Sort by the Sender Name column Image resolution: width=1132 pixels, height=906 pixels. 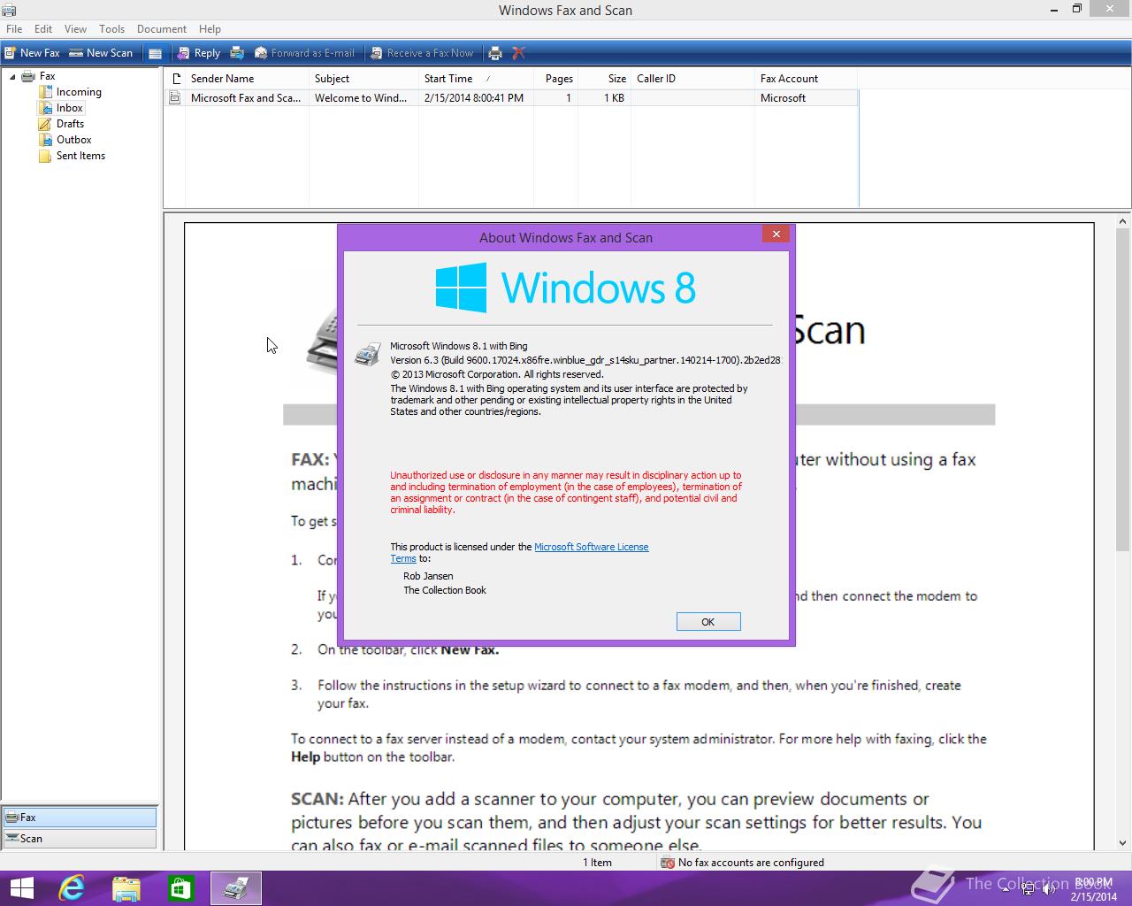247,79
